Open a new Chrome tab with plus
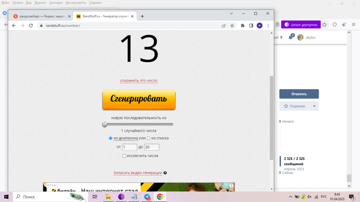360x202 pixels. tap(142, 16)
